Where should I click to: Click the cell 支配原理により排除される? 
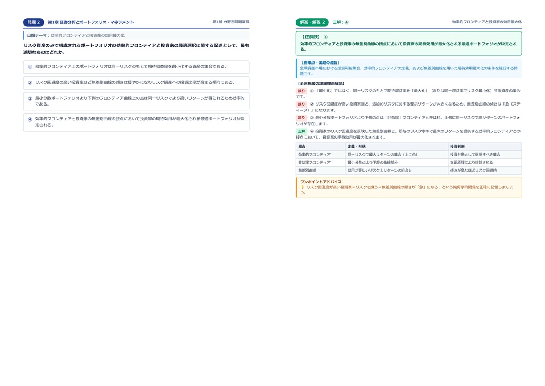click(x=485, y=163)
